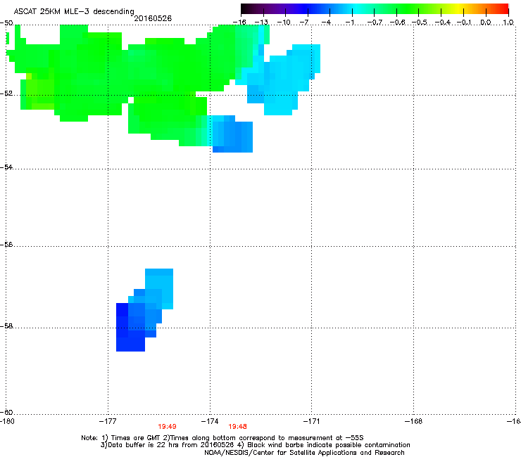The width and height of the screenshot is (521, 457).
Task: Click the color bar label -7
Action: tap(304, 22)
